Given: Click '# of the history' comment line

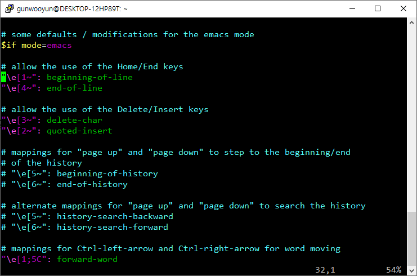Looking at the screenshot, I should tap(42, 163).
